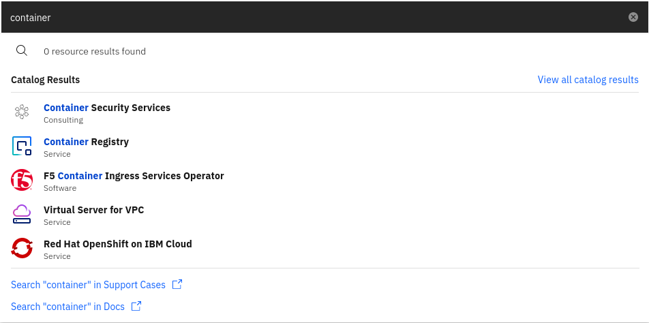Click the magnifying glass search icon
649x323 pixels.
[x=22, y=50]
